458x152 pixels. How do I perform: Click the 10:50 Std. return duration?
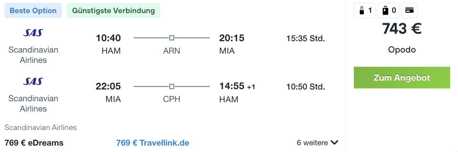(x=305, y=87)
